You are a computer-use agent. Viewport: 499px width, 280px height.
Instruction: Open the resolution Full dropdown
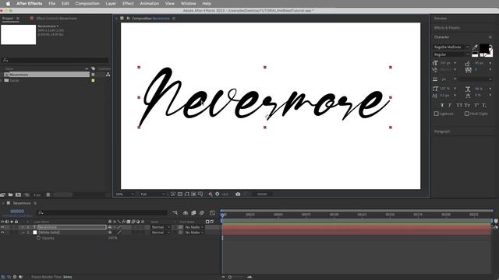[153, 194]
